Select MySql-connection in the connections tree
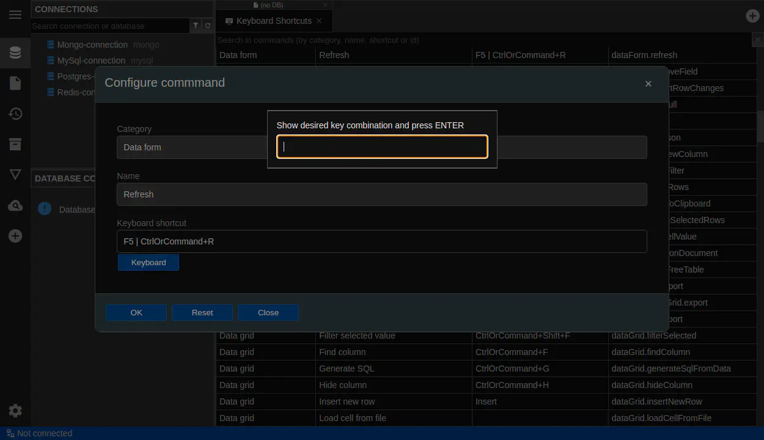The height and width of the screenshot is (440, 764). click(90, 61)
